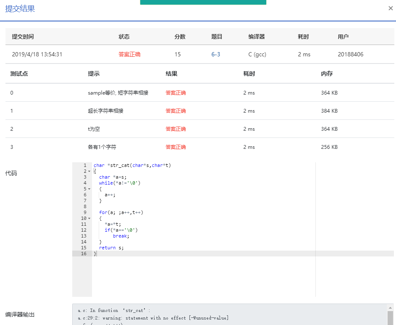Click the compiler output scrollbar up arrow
Screen dimensions: 396x325
[x=390, y=307]
